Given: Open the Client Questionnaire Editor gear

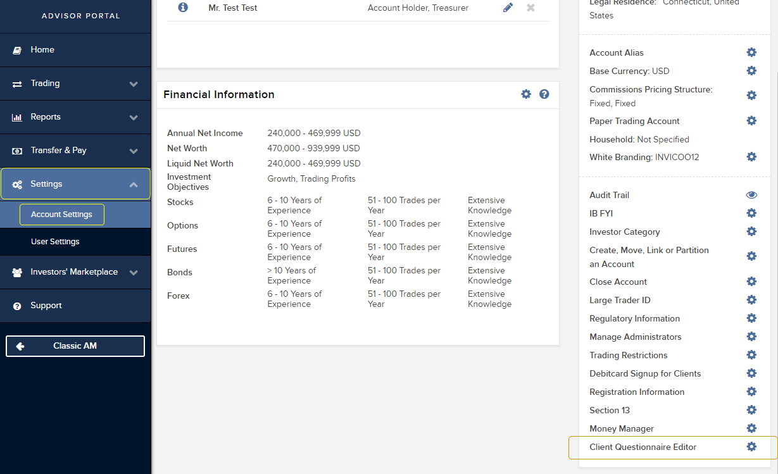Looking at the screenshot, I should 751,447.
